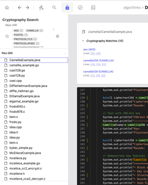Select cast128.go file
148x185 pixels.
click(34, 70)
